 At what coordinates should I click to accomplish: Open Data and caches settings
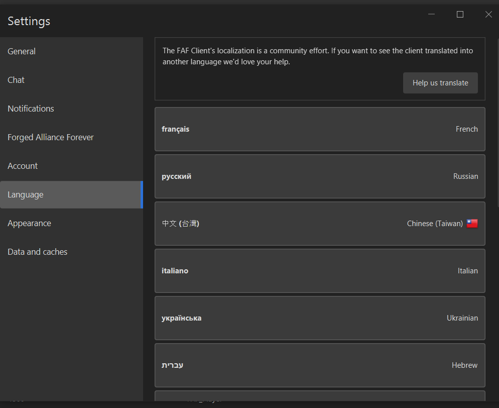point(71,252)
